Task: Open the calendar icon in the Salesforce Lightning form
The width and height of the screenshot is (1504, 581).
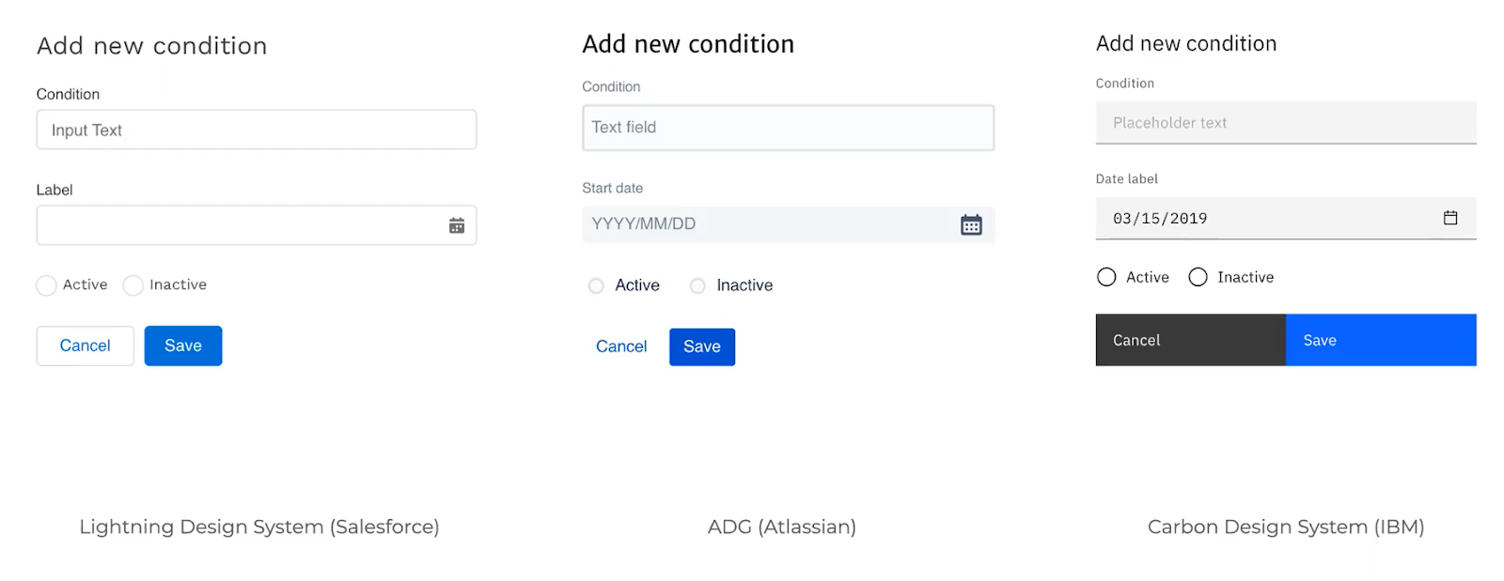Action: tap(457, 225)
